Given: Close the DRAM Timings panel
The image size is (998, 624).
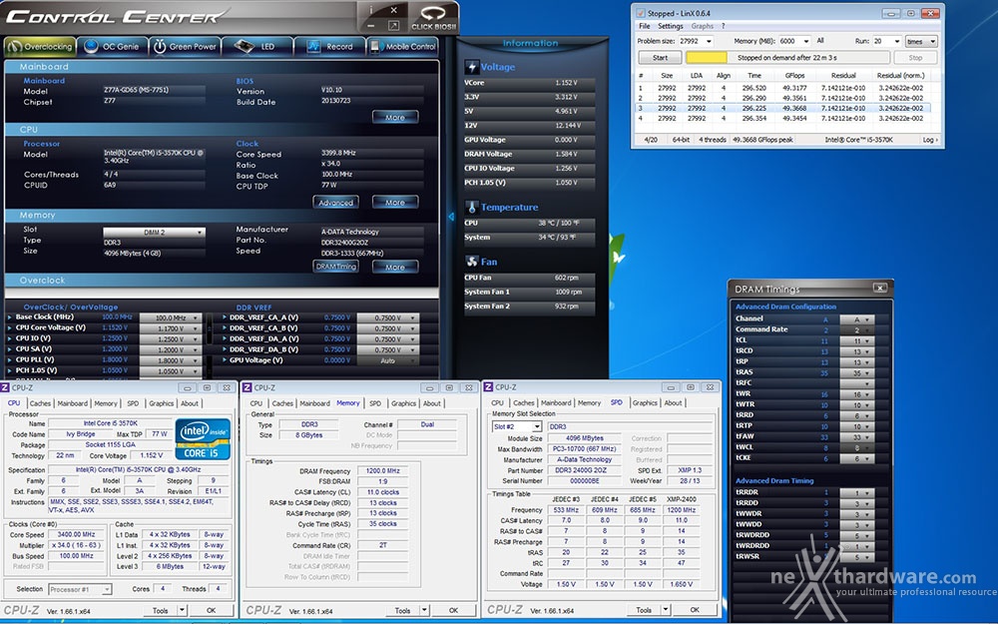Looking at the screenshot, I should click(x=879, y=288).
